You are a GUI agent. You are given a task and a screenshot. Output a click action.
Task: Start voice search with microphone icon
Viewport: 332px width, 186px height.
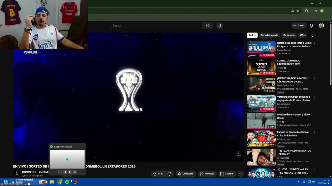tap(220, 26)
